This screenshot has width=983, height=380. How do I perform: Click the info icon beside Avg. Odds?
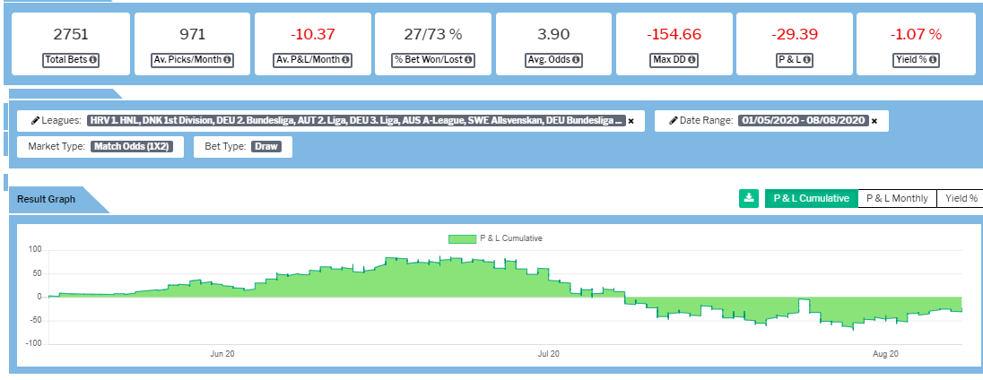(x=576, y=60)
